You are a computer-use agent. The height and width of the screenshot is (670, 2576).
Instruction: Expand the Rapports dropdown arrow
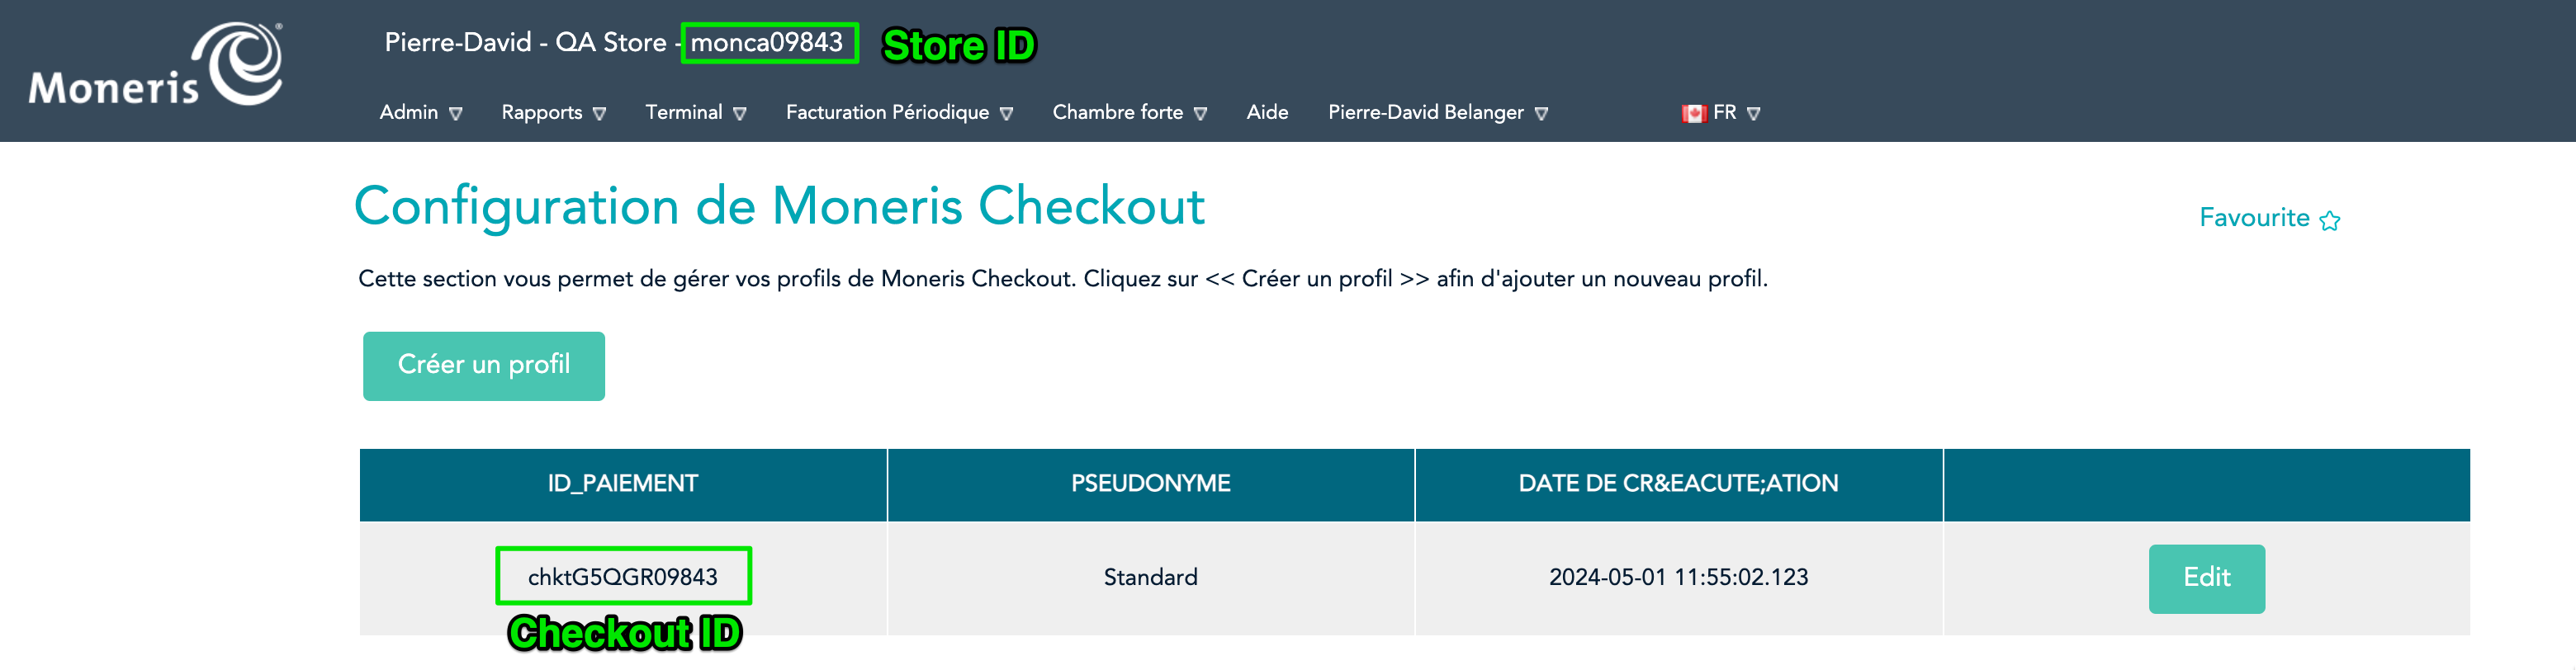click(600, 114)
